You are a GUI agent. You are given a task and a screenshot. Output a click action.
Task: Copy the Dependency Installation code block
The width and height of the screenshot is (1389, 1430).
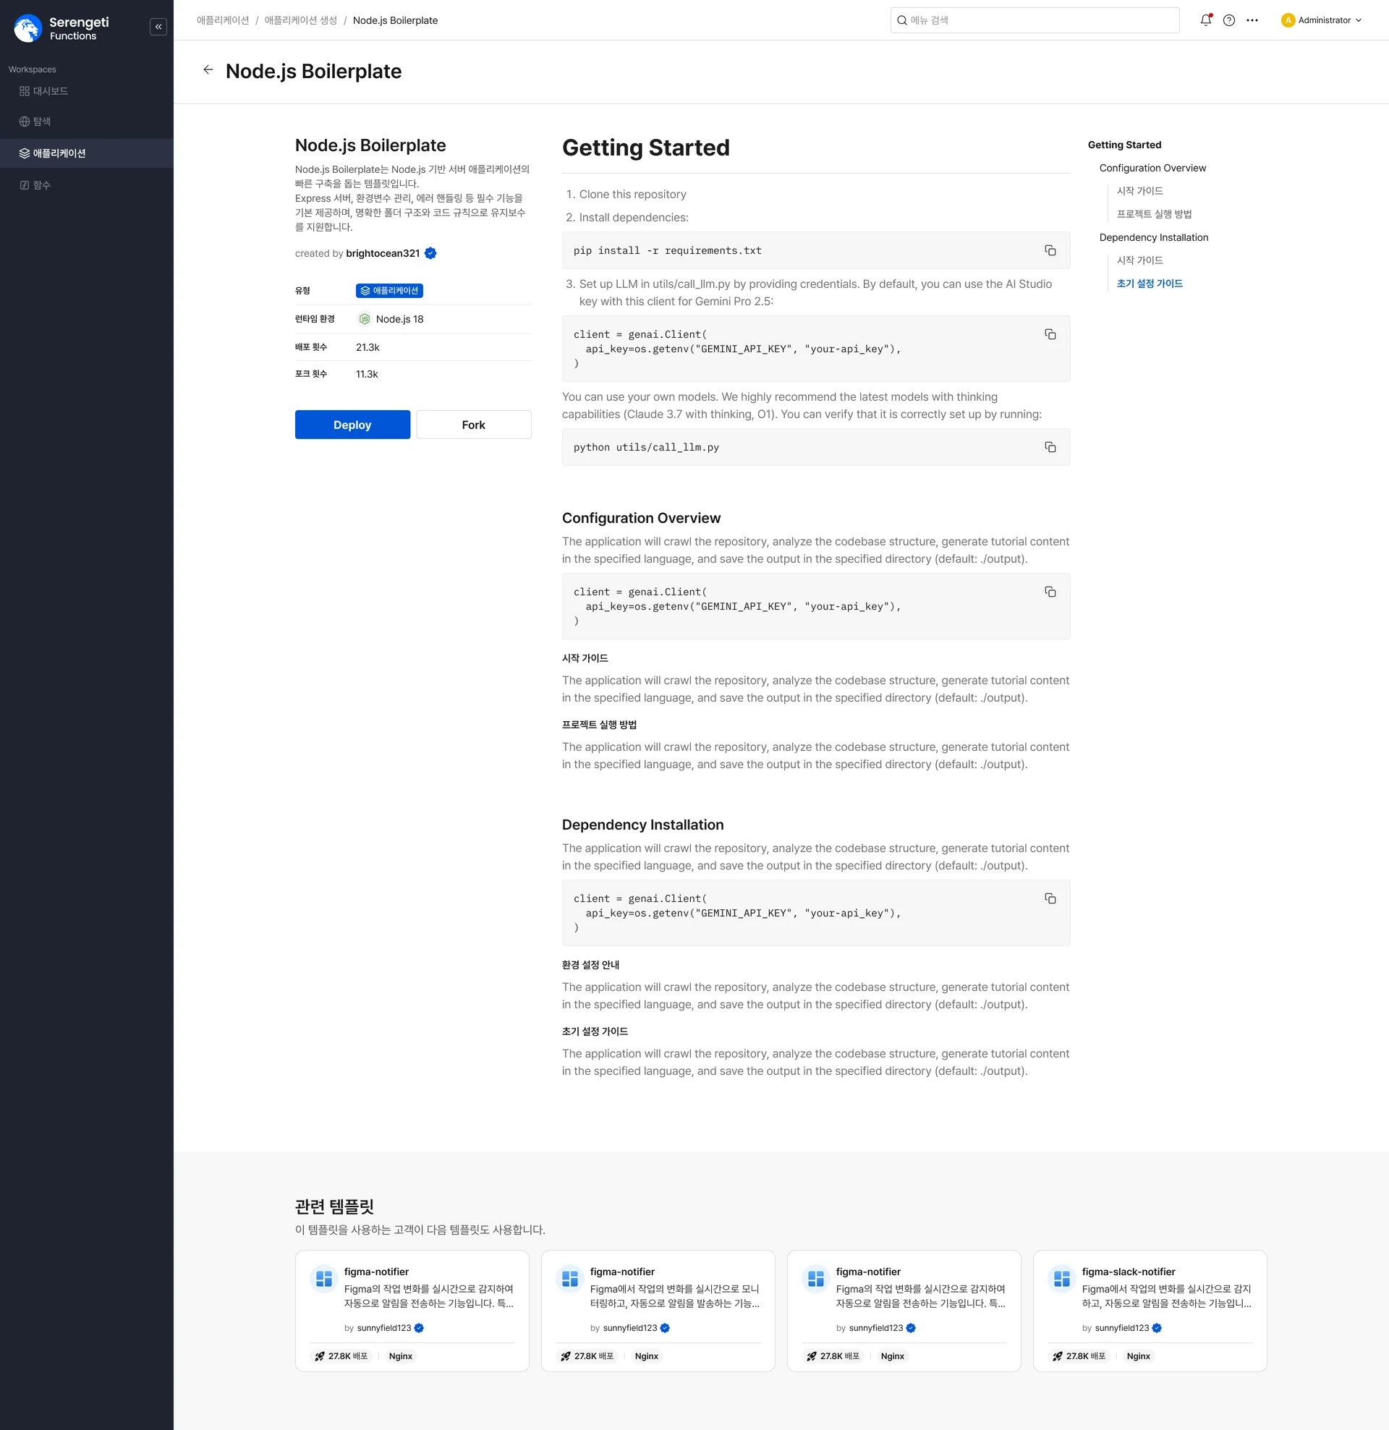pos(1050,899)
